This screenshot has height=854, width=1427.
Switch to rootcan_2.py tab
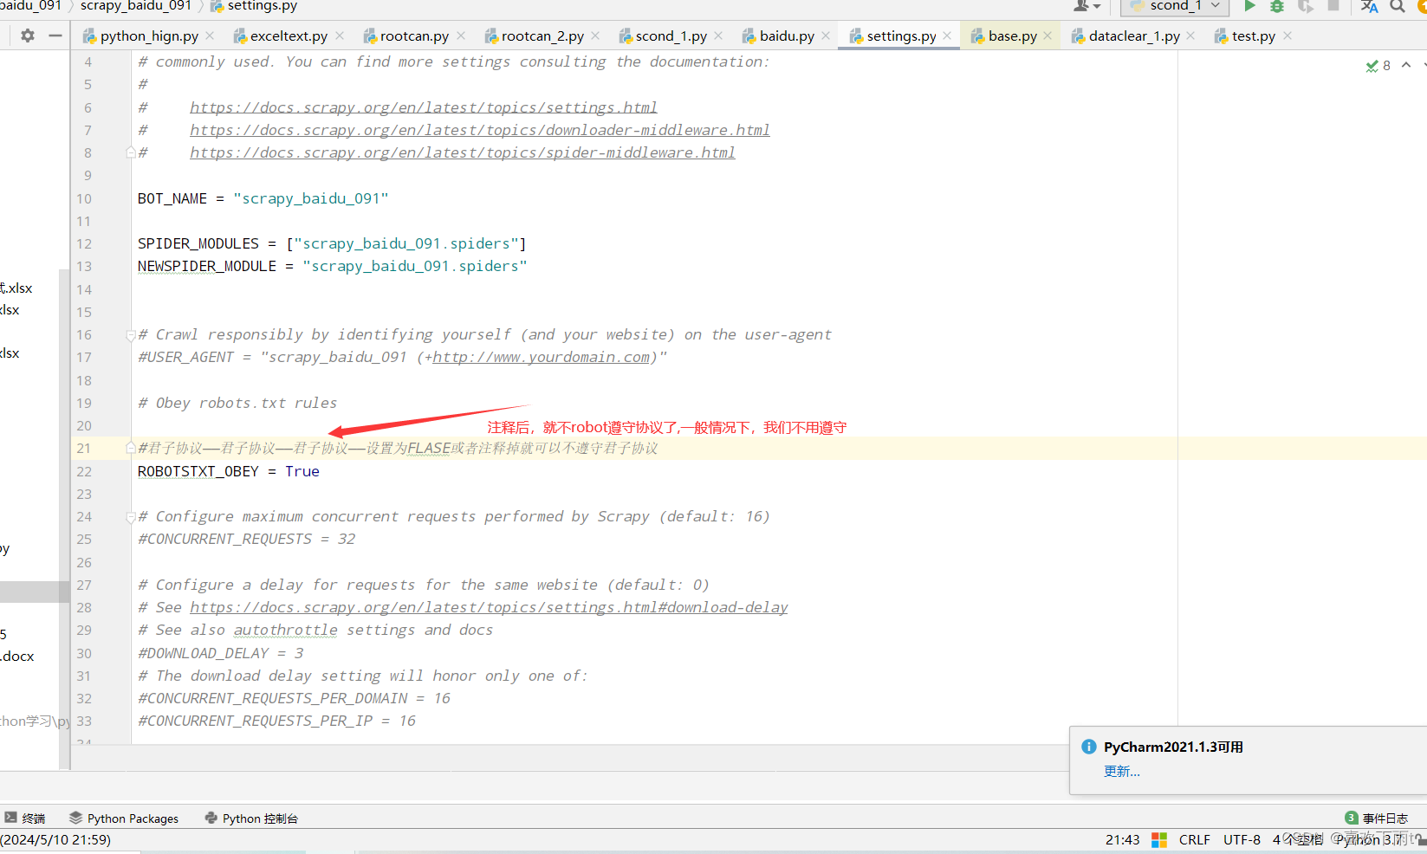coord(542,36)
